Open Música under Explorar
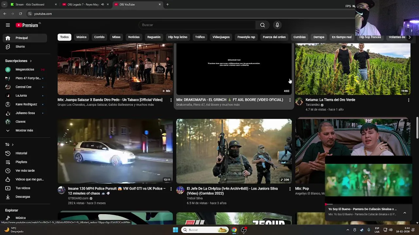Screen dimensions: 419x235 [25, 218]
